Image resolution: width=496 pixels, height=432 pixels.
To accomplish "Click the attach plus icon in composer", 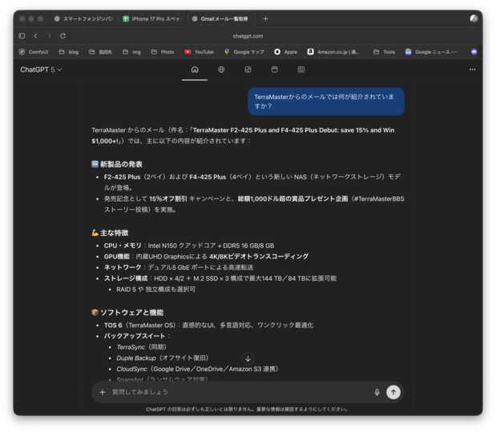I will 103,393.
